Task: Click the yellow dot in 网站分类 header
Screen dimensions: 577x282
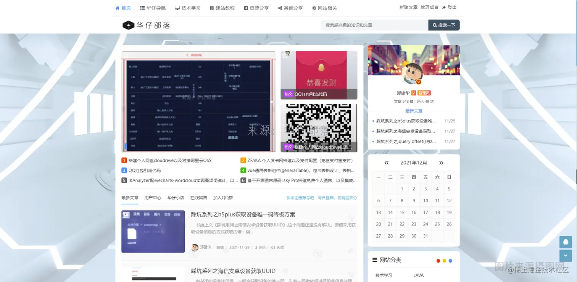Action: tap(444, 261)
